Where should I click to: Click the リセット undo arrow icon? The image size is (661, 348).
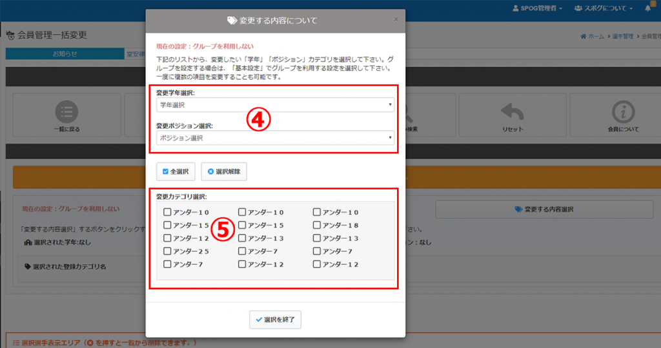[513, 111]
